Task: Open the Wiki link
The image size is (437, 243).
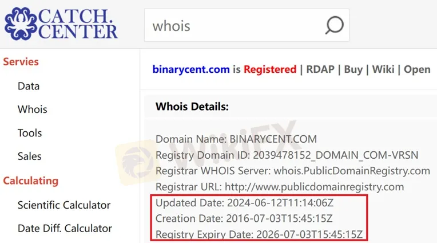Action: 383,69
